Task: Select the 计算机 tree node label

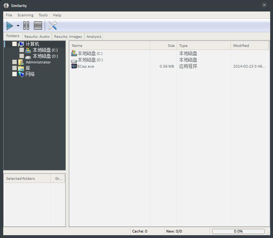Action: pos(32,44)
